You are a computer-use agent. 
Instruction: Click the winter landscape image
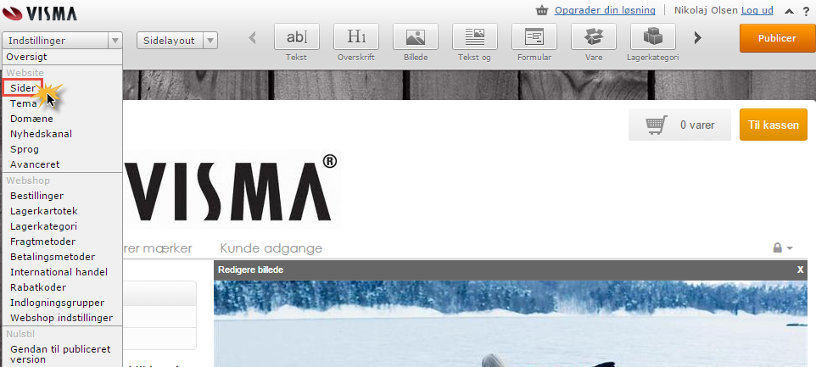click(511, 324)
